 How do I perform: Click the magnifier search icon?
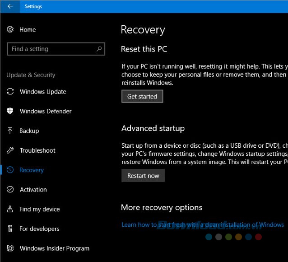tap(99, 49)
